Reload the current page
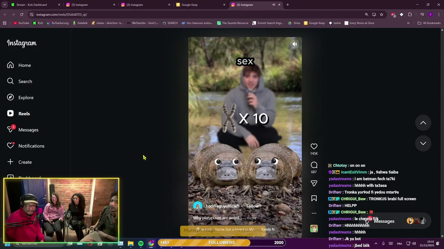Image resolution: width=444 pixels, height=249 pixels. tap(22, 15)
